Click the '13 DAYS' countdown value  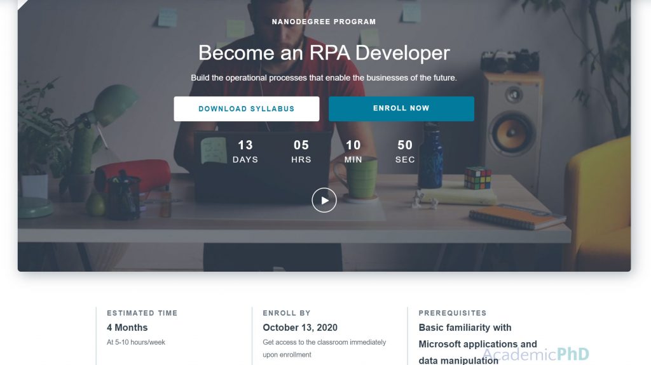pos(245,151)
